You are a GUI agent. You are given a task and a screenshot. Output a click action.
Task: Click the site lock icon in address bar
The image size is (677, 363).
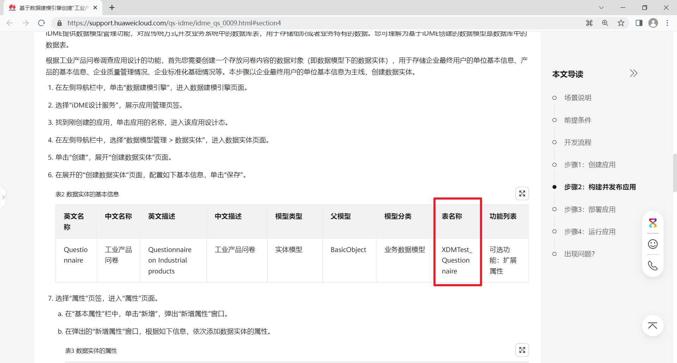click(x=60, y=23)
